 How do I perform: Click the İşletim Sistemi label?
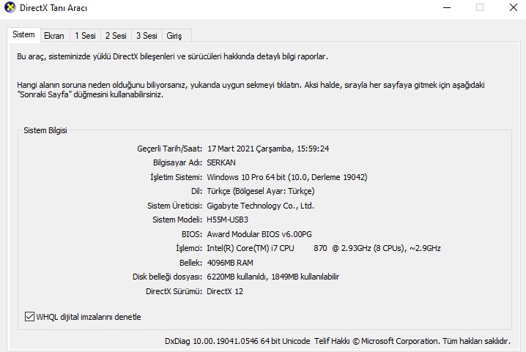pos(177,177)
